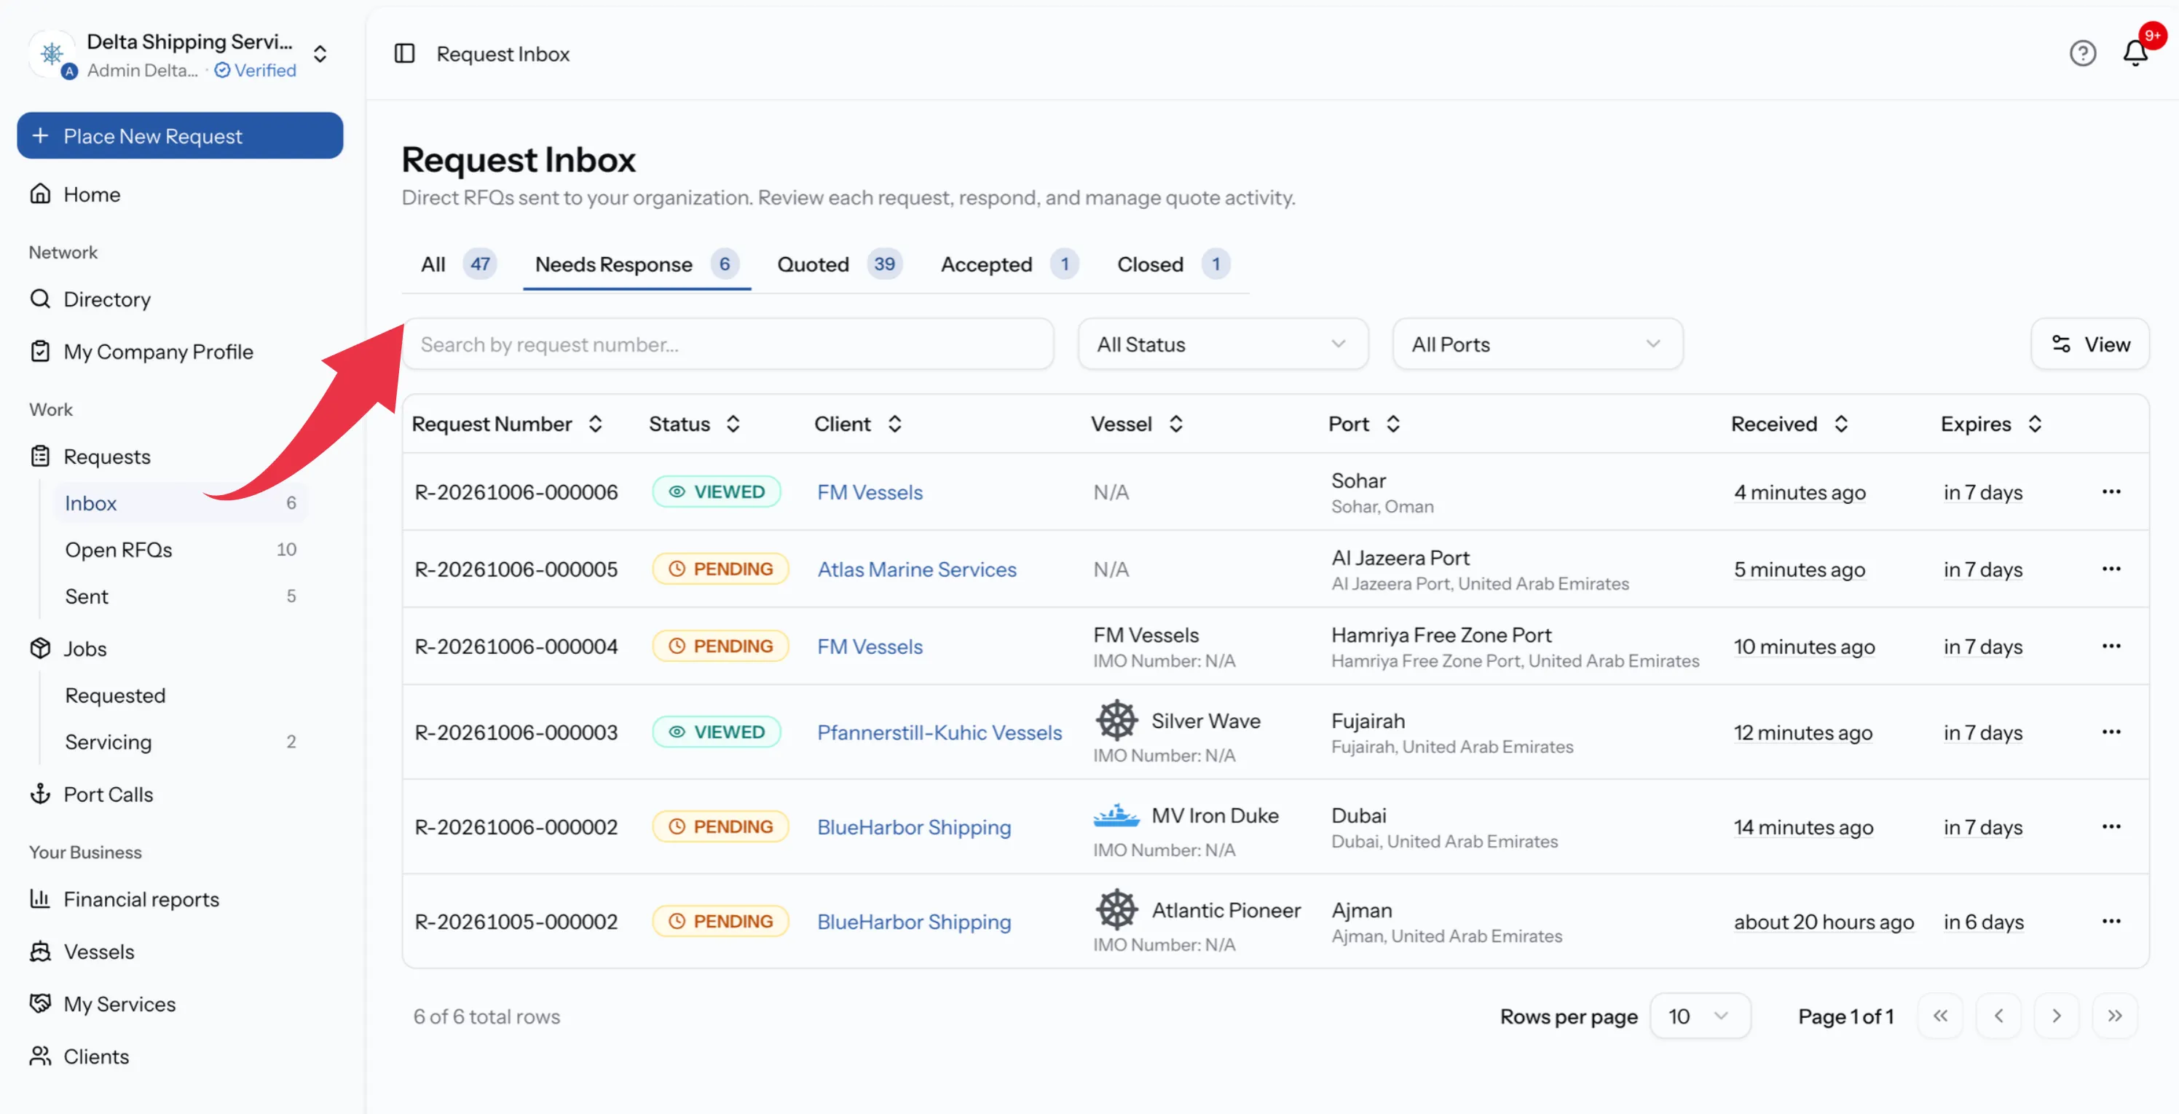This screenshot has height=1114, width=2179.
Task: Expand the organization switcher chevron
Action: point(320,54)
